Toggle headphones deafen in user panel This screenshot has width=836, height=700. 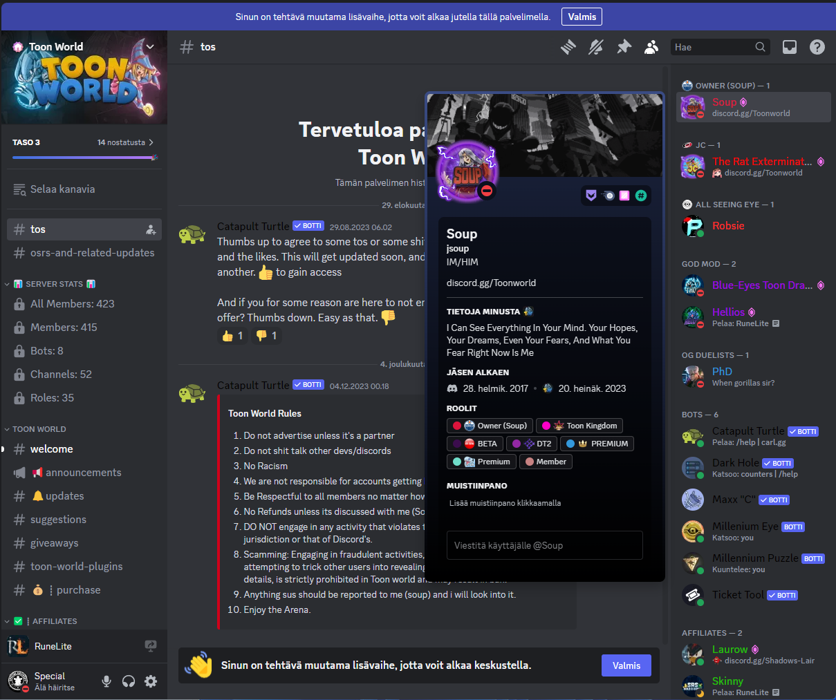[129, 681]
